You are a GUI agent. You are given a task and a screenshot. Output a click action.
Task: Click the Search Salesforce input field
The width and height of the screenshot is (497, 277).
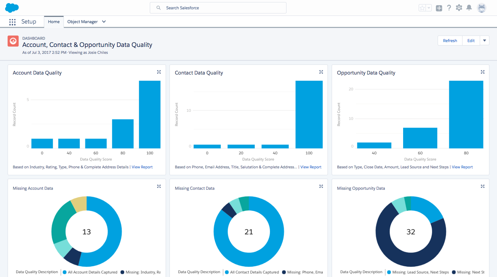[x=218, y=8]
